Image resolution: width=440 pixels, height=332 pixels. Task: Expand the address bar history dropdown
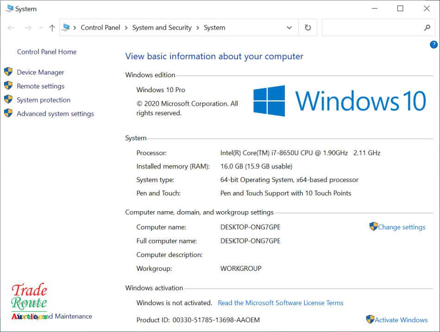pyautogui.click(x=289, y=28)
